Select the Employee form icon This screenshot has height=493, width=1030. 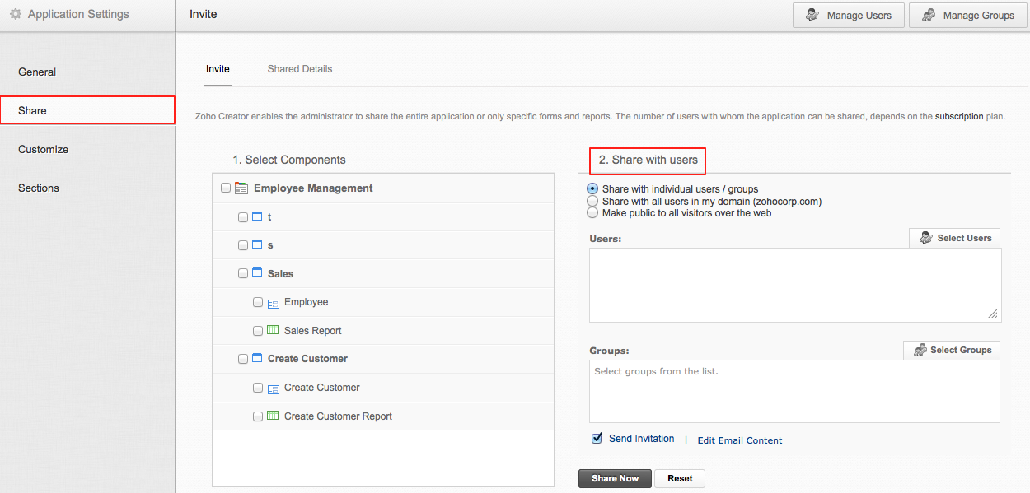coord(273,302)
